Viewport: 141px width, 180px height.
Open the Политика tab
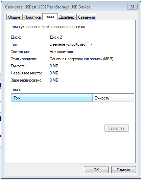tap(32, 17)
